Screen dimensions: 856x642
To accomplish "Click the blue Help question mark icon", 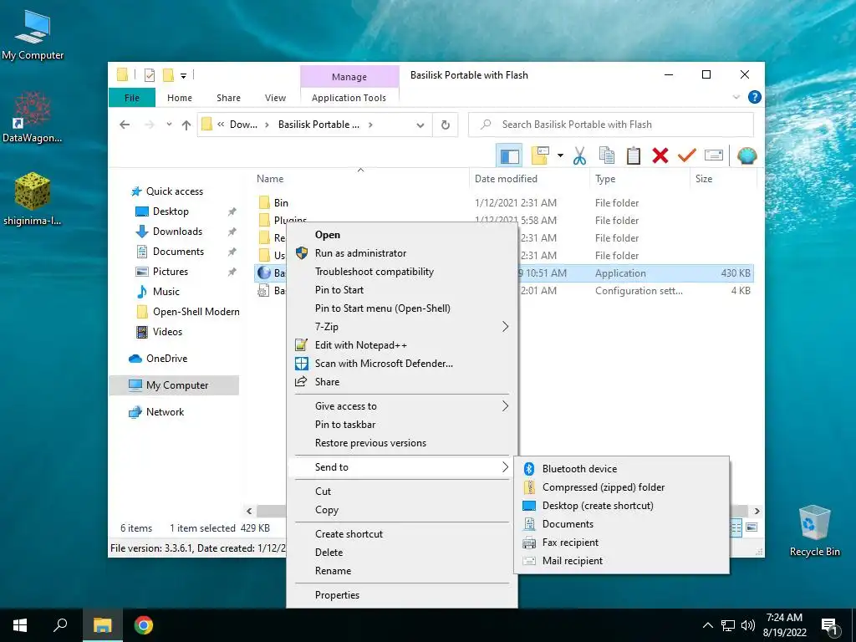I will (x=755, y=97).
